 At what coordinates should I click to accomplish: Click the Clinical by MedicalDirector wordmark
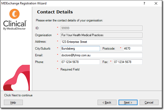pyautogui.click(x=15, y=25)
